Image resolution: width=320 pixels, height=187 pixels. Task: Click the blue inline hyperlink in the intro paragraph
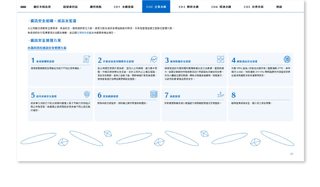click(84, 32)
